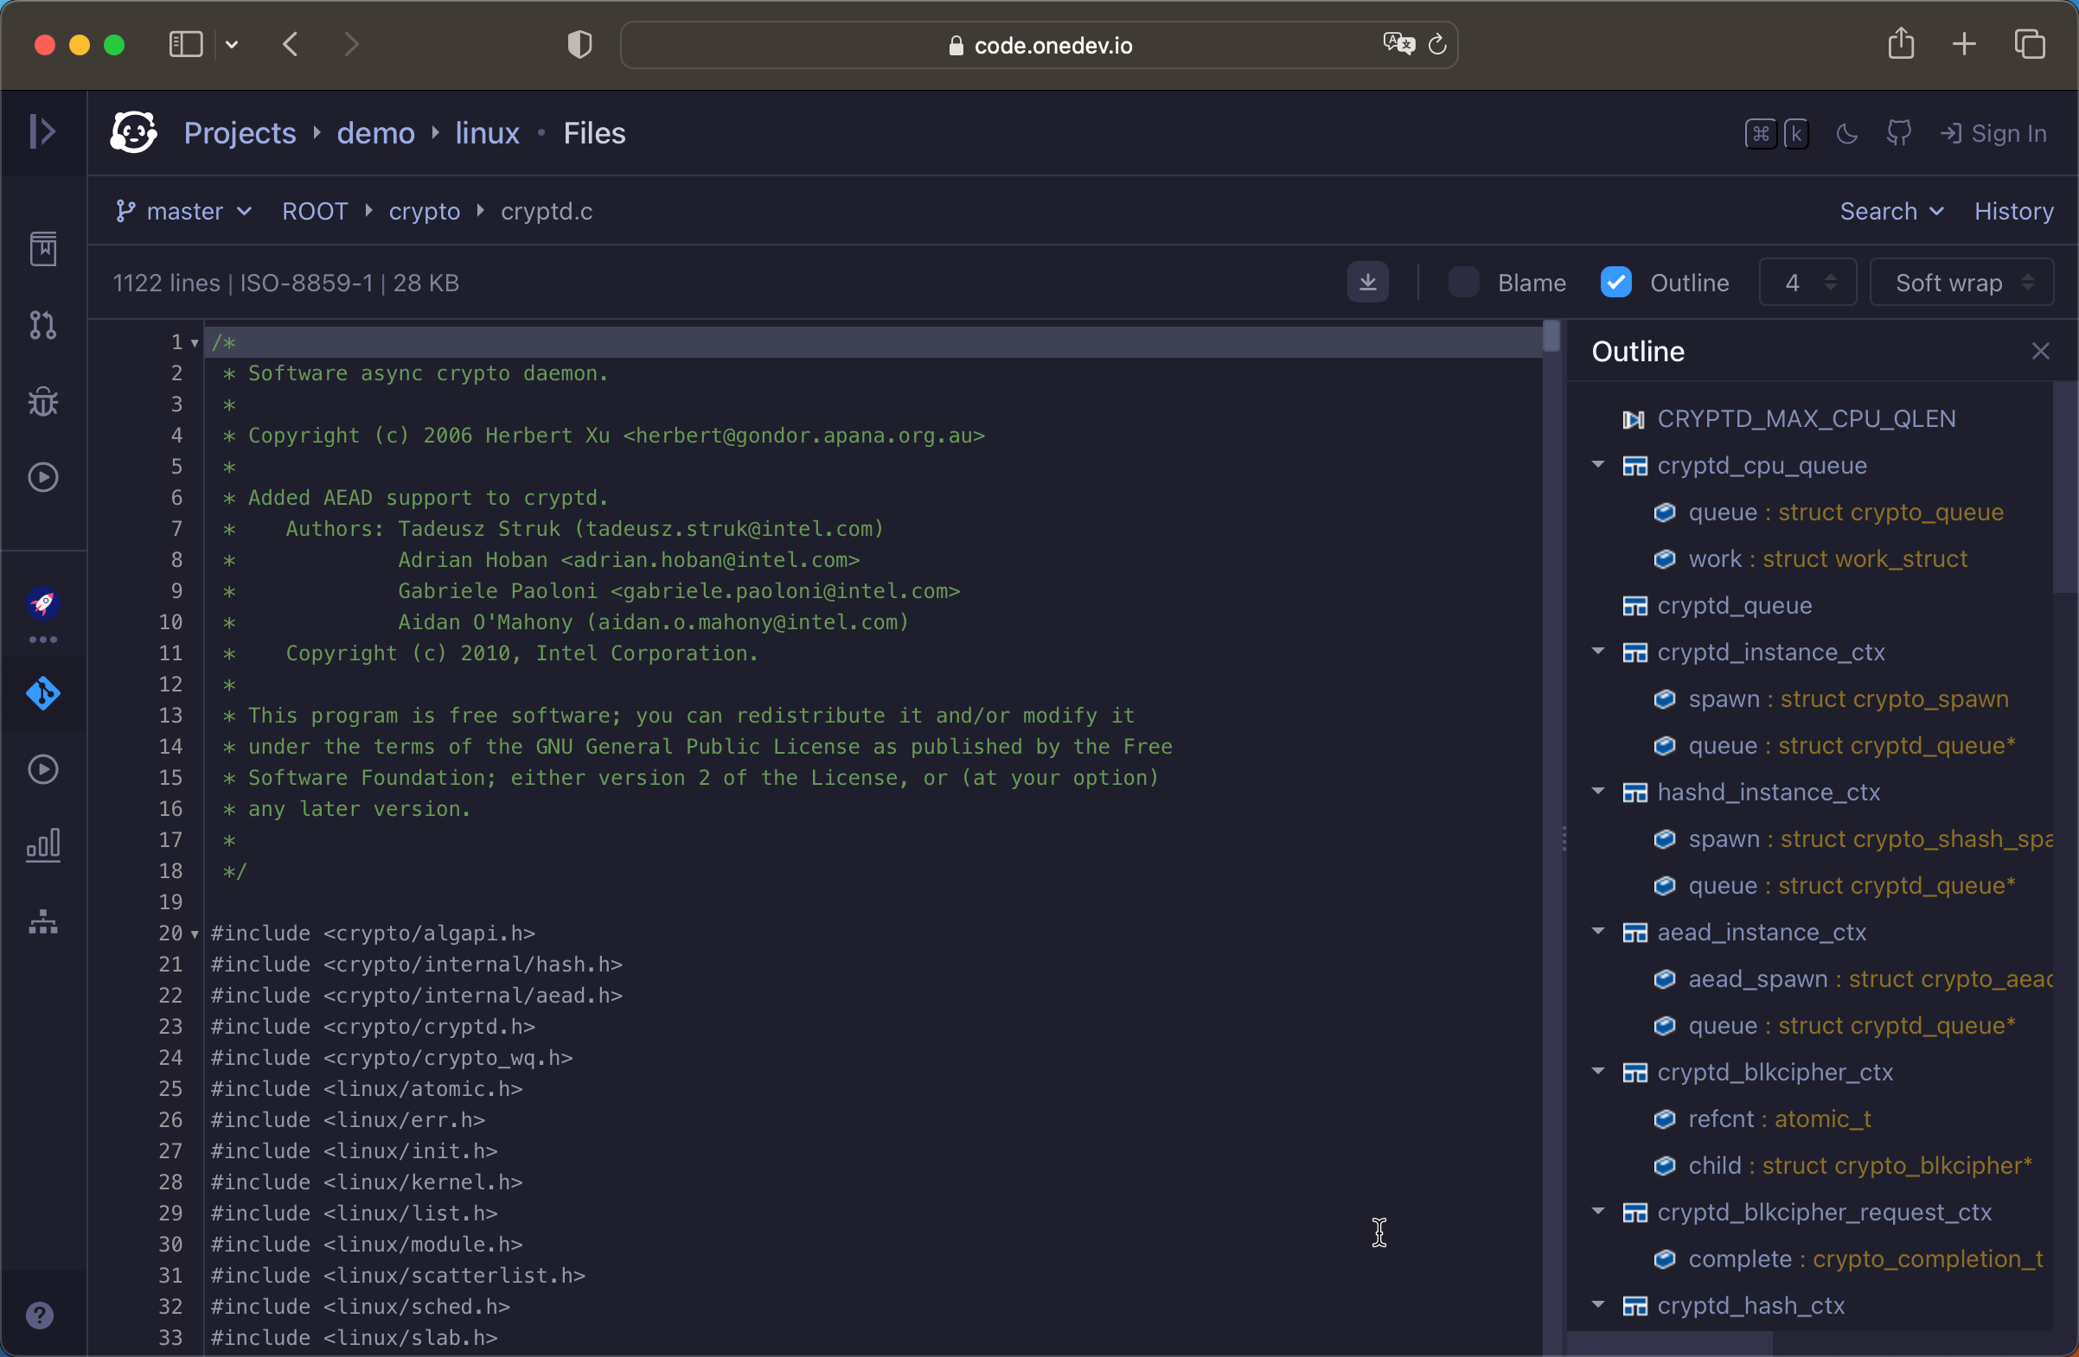Collapse the cryptd_cpu_queue outline entry
2079x1357 pixels.
(1598, 464)
